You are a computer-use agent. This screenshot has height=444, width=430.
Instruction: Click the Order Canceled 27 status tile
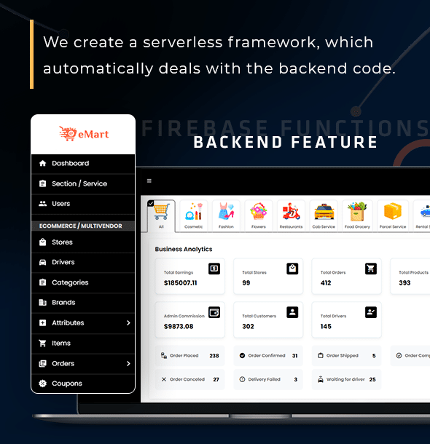pos(190,379)
